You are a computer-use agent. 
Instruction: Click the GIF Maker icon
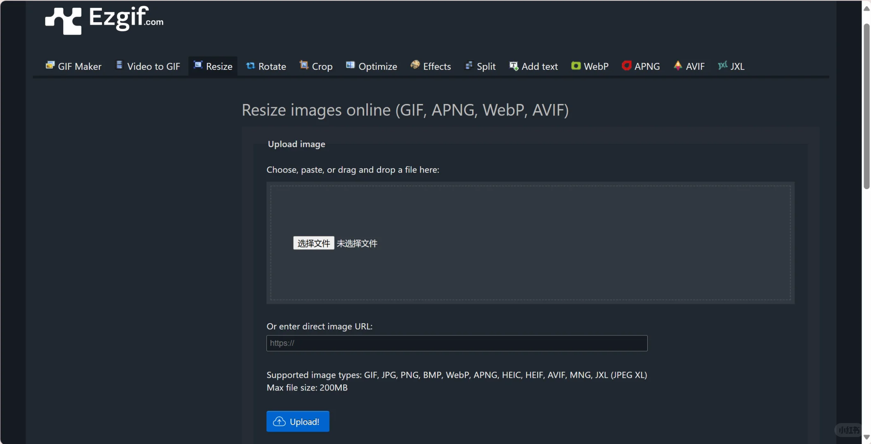point(50,65)
